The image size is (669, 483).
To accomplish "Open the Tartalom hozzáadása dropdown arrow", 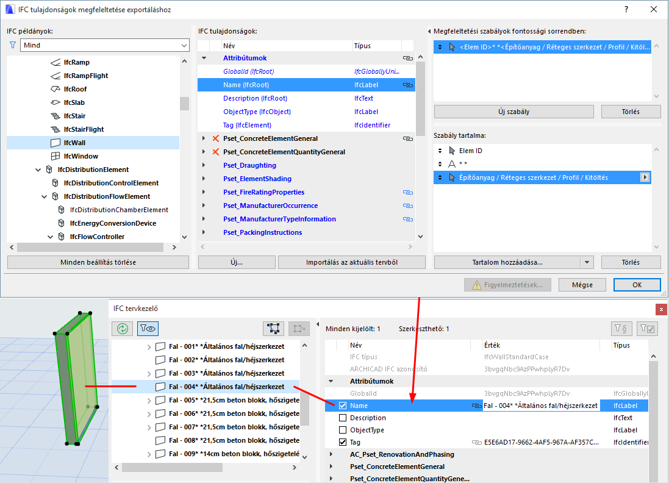I will pos(587,262).
